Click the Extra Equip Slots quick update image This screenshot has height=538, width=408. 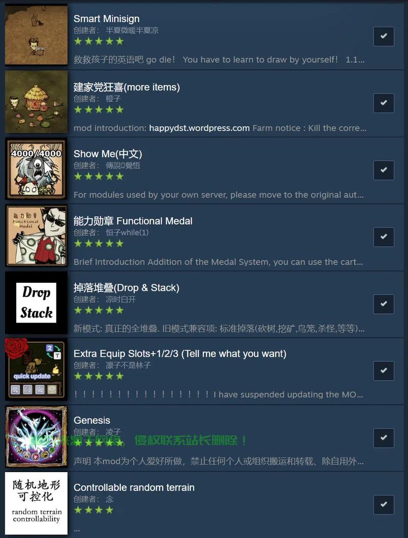tap(36, 370)
